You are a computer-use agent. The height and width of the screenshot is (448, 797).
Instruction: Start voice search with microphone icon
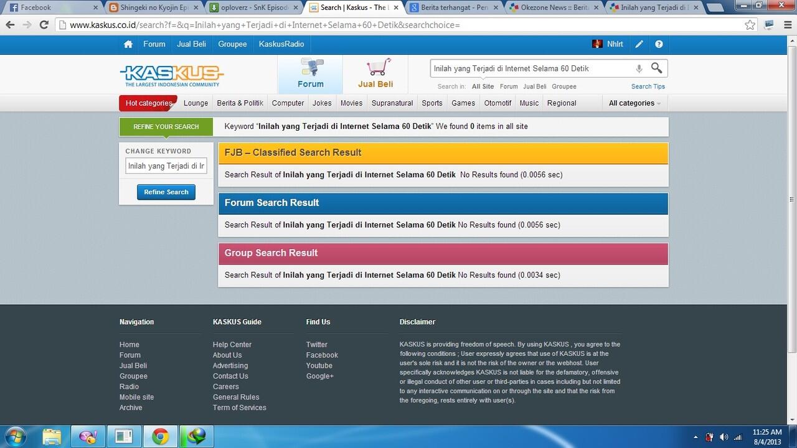click(639, 68)
